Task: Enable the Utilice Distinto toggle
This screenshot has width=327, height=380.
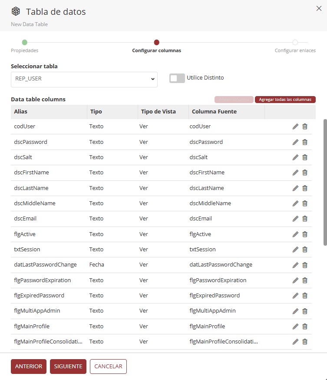Action: pos(177,78)
